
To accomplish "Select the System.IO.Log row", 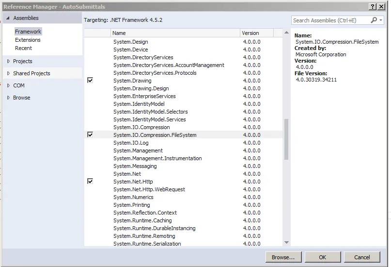I will (x=183, y=143).
